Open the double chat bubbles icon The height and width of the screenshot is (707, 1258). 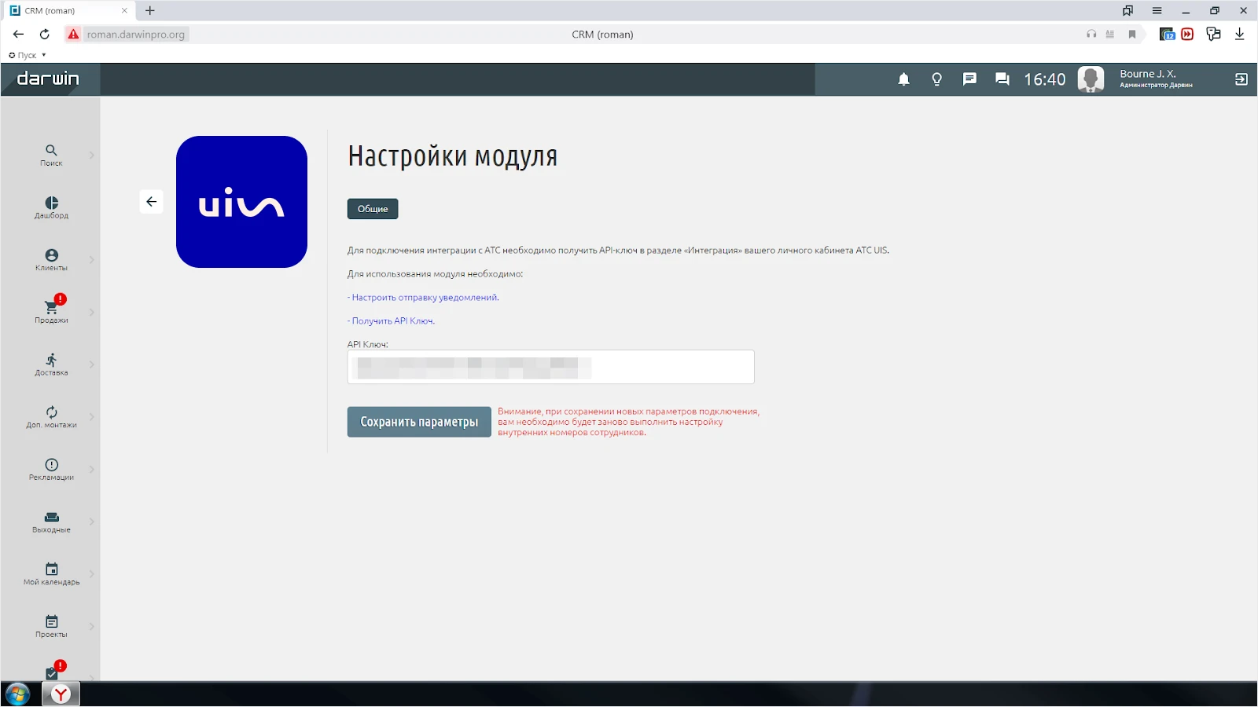(x=1002, y=79)
